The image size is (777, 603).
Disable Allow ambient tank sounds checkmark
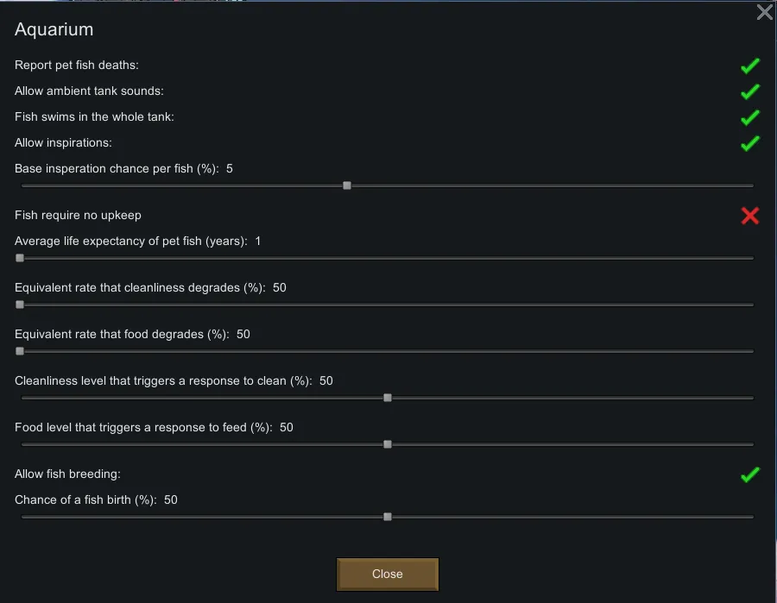point(749,91)
